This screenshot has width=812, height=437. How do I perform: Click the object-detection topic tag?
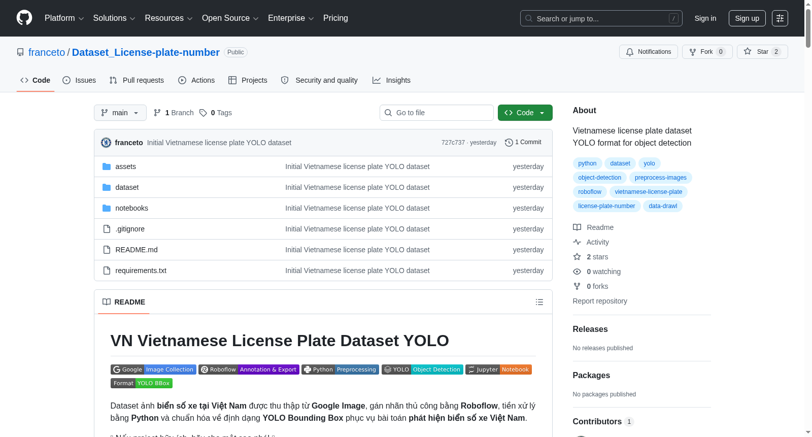click(x=599, y=178)
